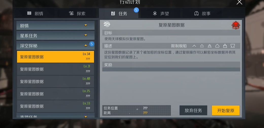Screen dimensions: 264x128
Task: Click the 开始复原 button
Action: pyautogui.click(x=226, y=110)
